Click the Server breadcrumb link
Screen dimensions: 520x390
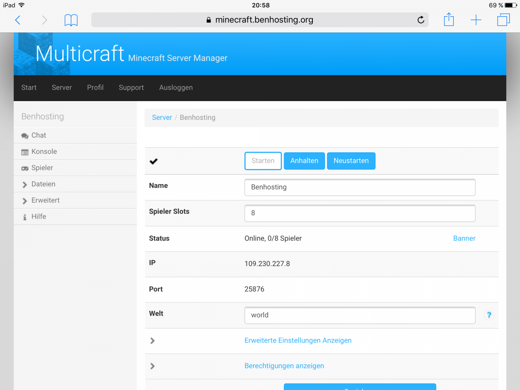162,117
